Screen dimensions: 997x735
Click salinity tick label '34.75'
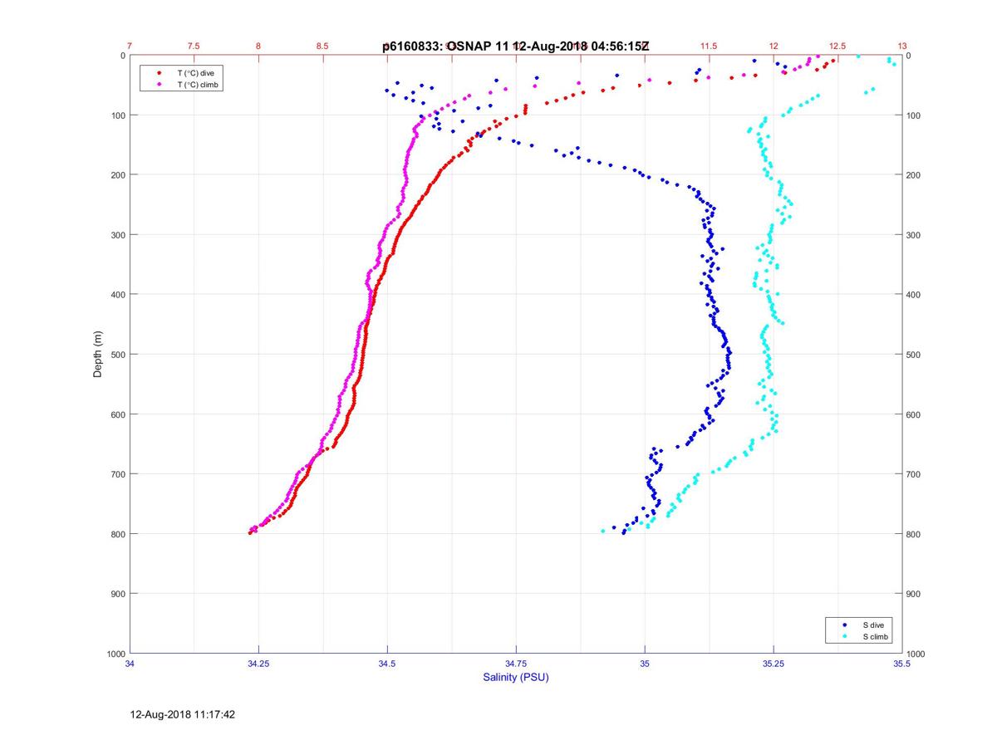(x=516, y=664)
